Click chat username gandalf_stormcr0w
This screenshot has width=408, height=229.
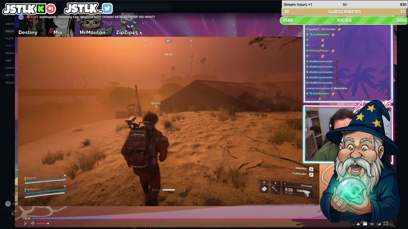(x=322, y=29)
